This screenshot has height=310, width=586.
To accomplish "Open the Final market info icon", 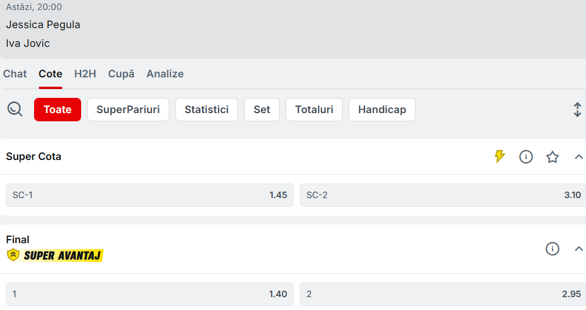I will [x=552, y=248].
